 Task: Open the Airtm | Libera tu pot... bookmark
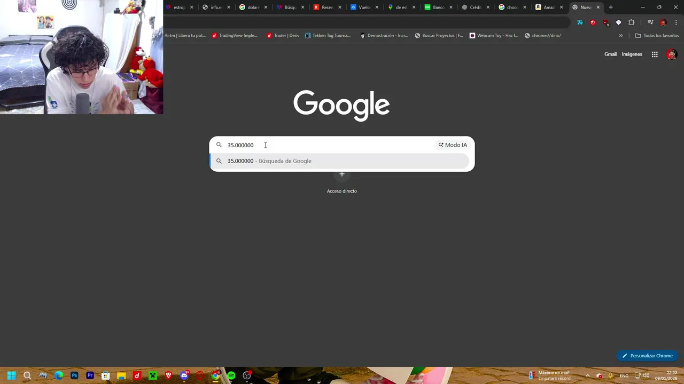pos(185,36)
